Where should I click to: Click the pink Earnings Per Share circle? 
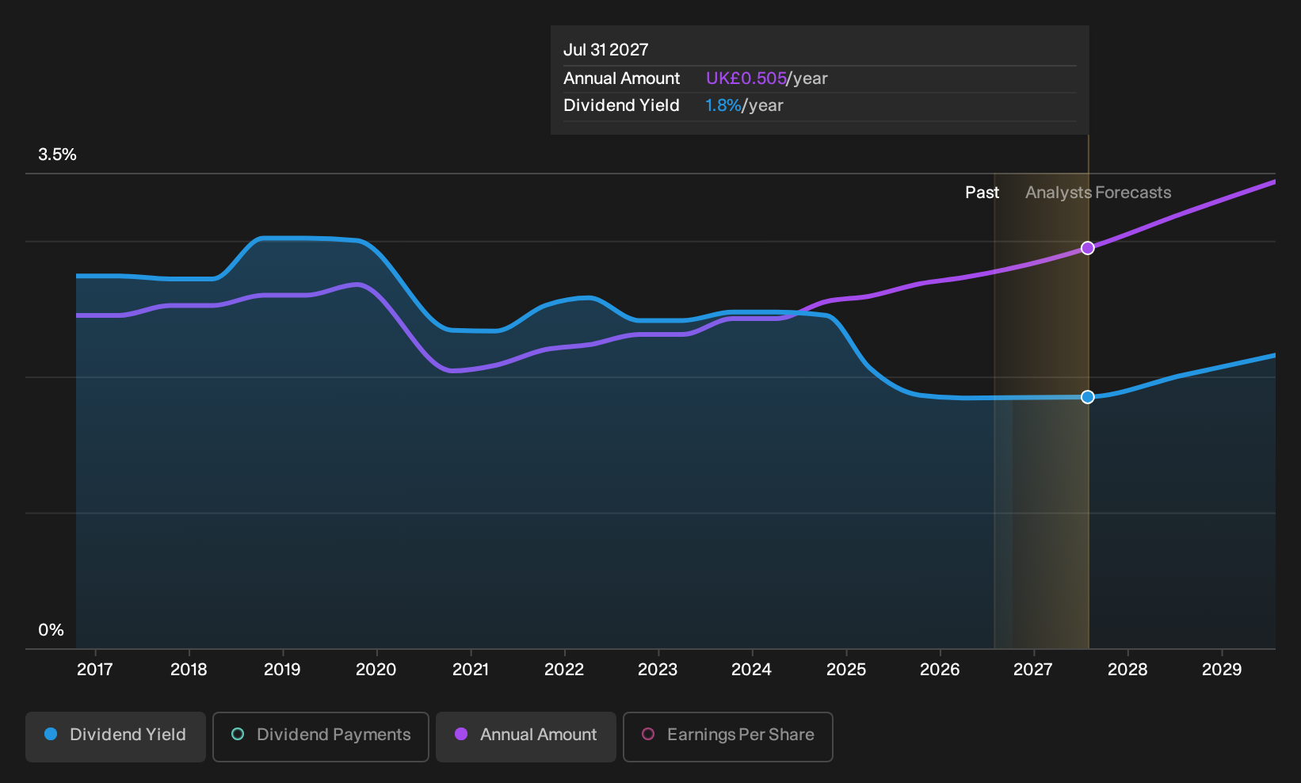648,734
